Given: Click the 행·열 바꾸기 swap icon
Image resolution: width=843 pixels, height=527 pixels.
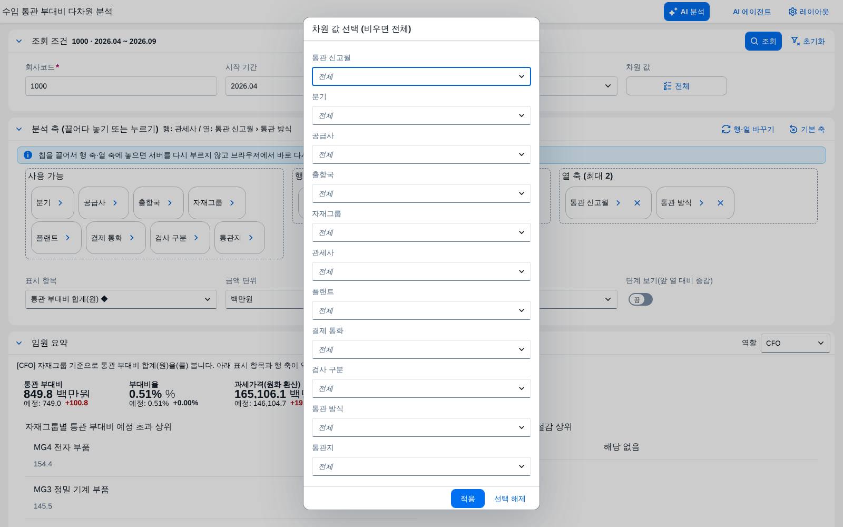Looking at the screenshot, I should 726,129.
